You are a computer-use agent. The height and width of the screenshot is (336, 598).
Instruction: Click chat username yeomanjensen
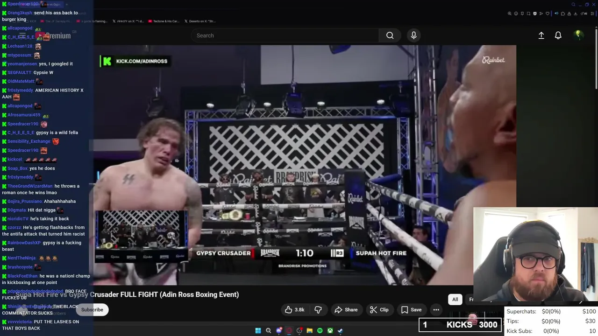(x=22, y=64)
